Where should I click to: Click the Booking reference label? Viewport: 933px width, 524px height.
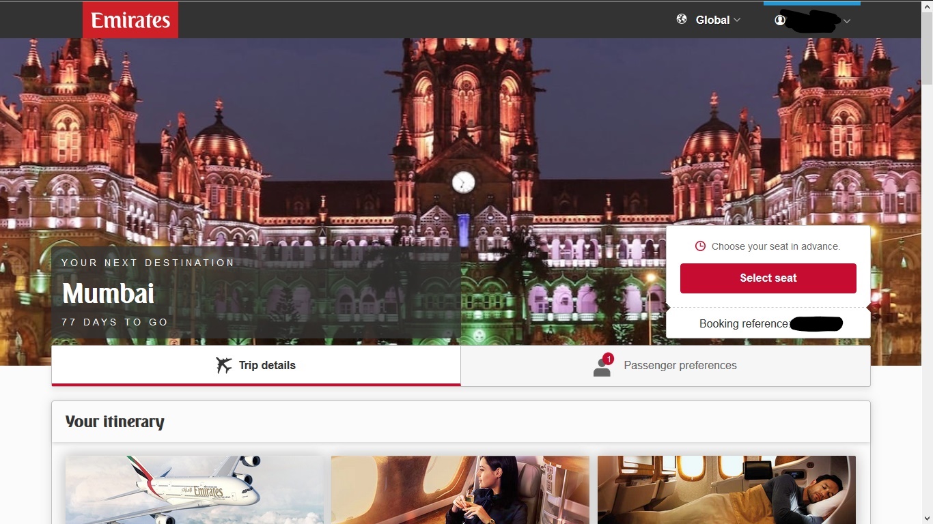(744, 323)
